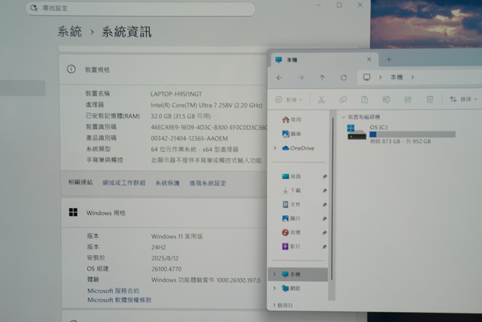Image resolution: width=482 pixels, height=322 pixels.
Task: Unpin 桌面 via its pin icon
Action: [325, 176]
